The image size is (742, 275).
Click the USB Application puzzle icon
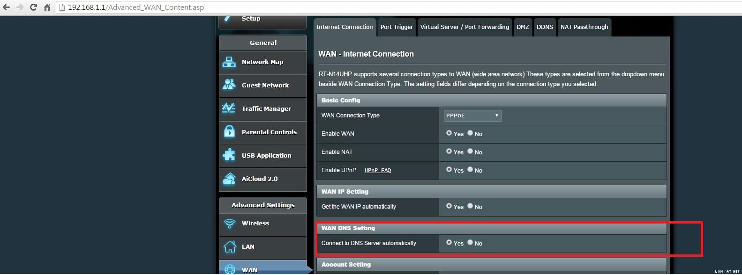point(229,155)
